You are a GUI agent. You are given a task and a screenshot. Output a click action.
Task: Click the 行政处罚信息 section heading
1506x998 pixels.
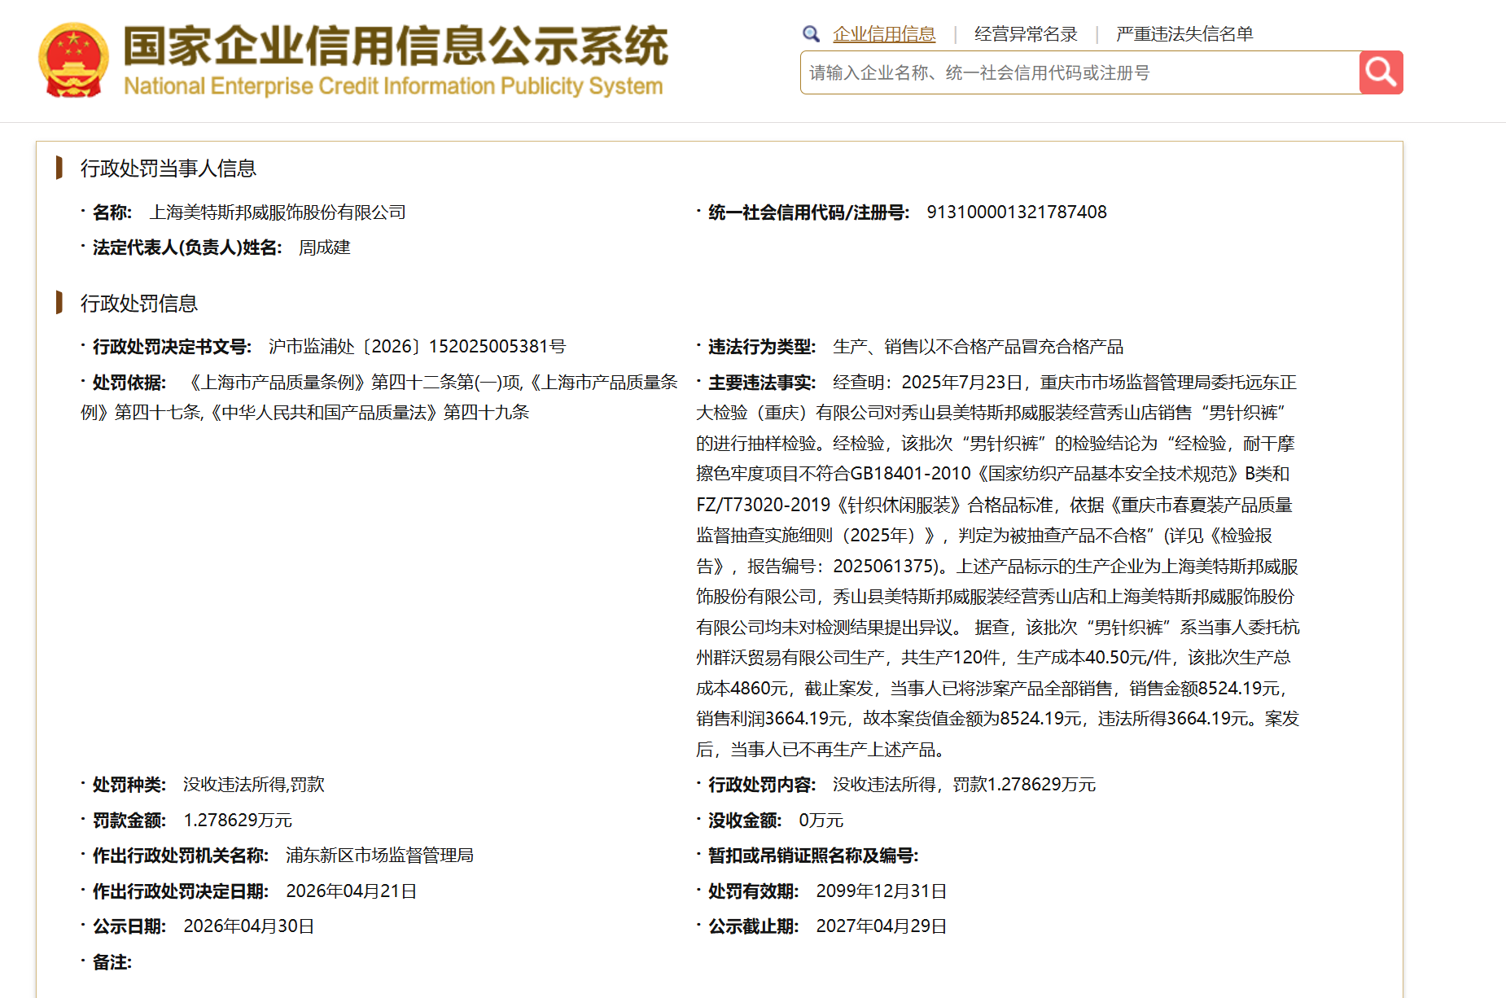point(139,304)
